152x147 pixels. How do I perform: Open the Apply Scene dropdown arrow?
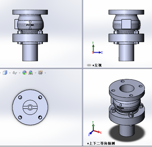[35, 73]
